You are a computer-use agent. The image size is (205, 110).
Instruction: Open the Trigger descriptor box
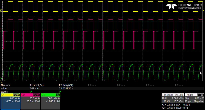point(194,98)
